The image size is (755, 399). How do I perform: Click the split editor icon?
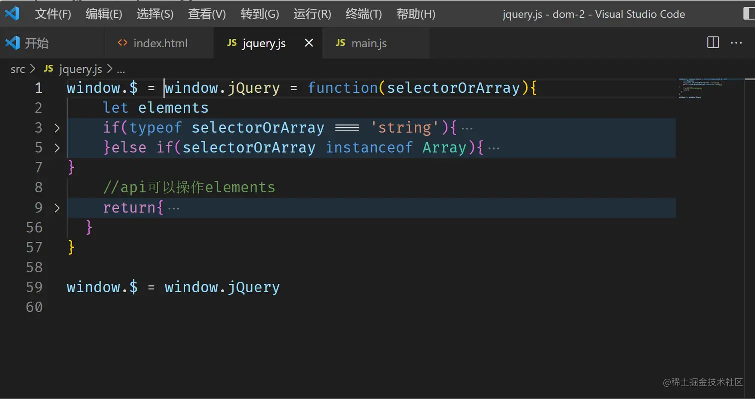click(x=713, y=43)
